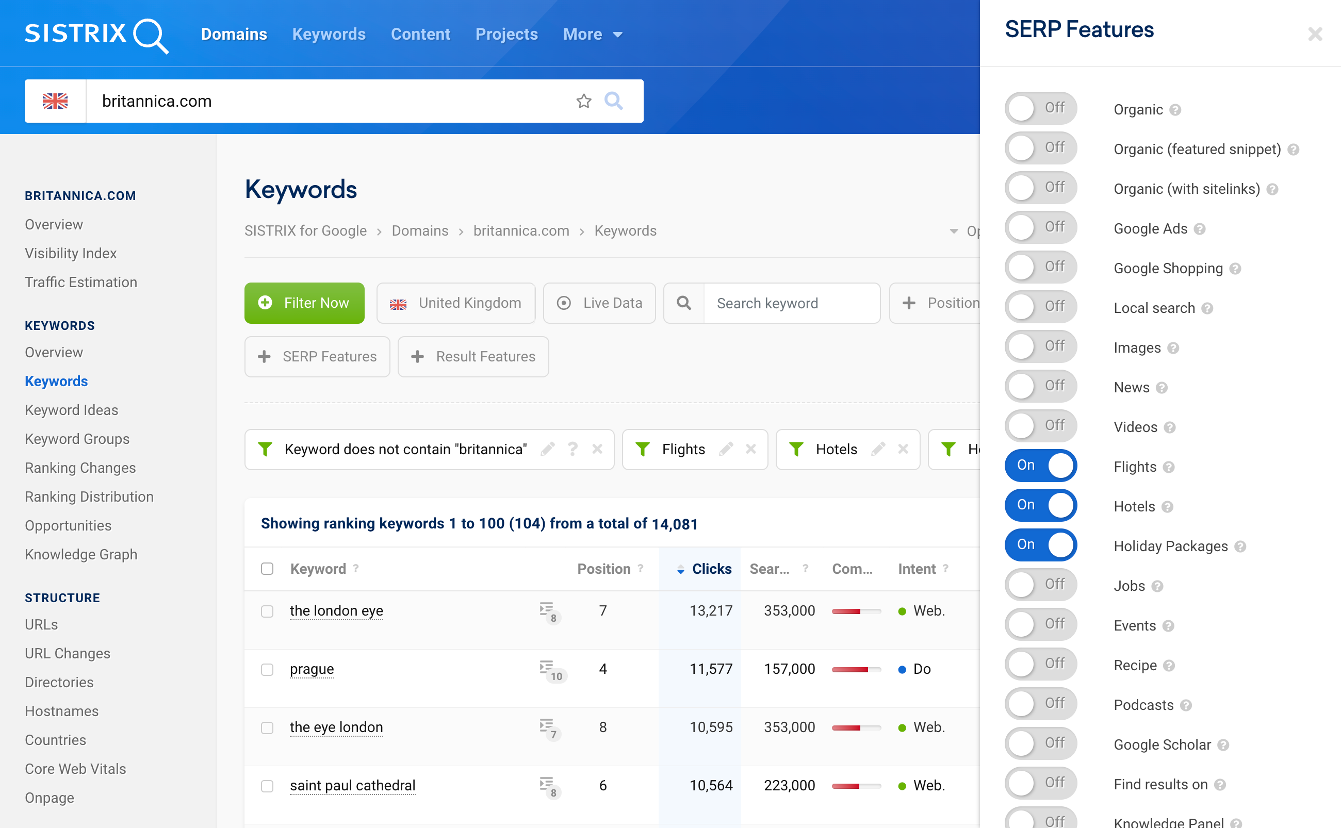Go to Keyword Ideas in sidebar
Screen dimensions: 1341x828
pyautogui.click(x=71, y=410)
